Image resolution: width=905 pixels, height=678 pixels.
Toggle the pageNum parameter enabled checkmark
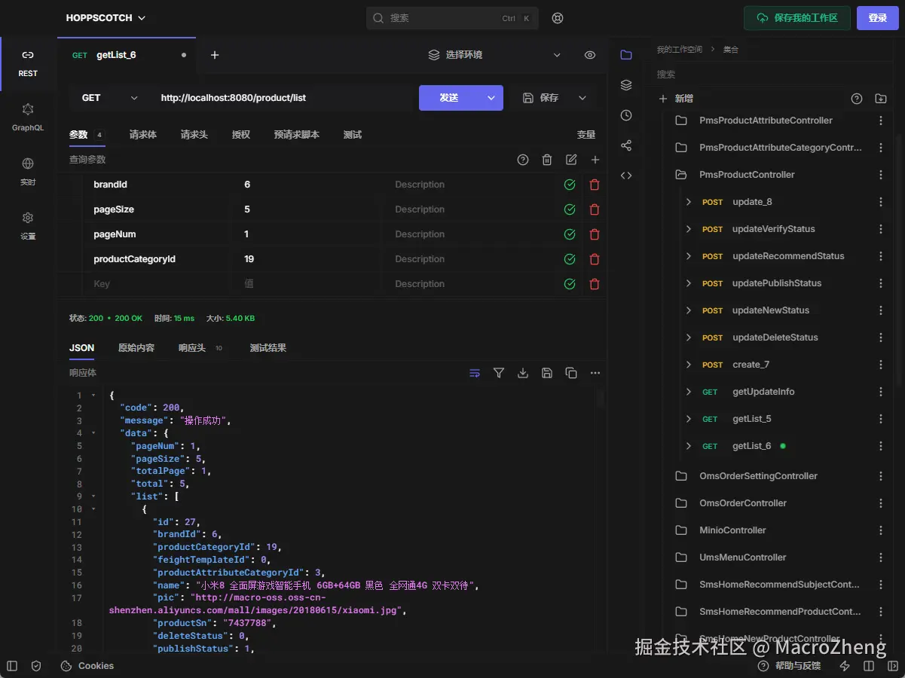click(x=570, y=234)
